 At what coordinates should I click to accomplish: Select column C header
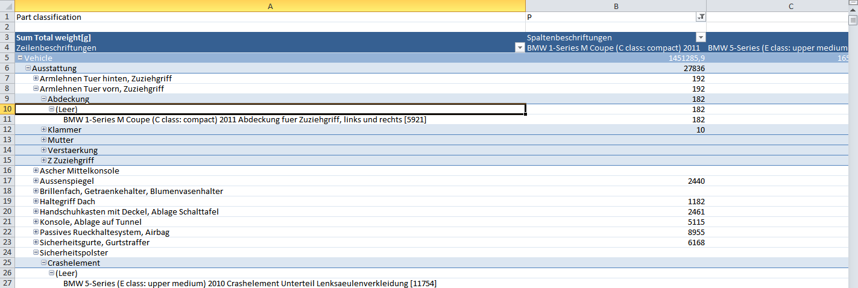[777, 6]
